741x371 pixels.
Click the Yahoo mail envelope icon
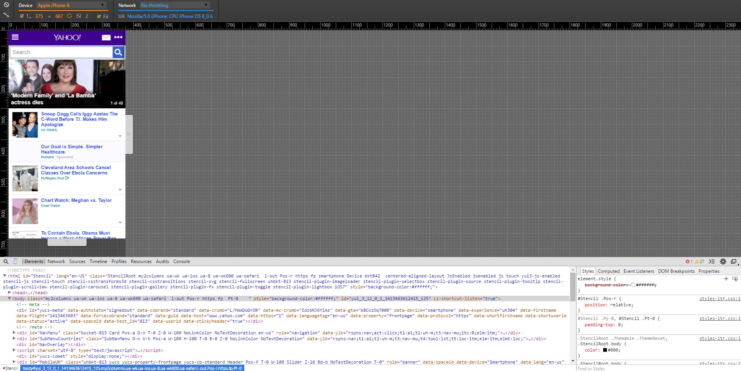106,37
